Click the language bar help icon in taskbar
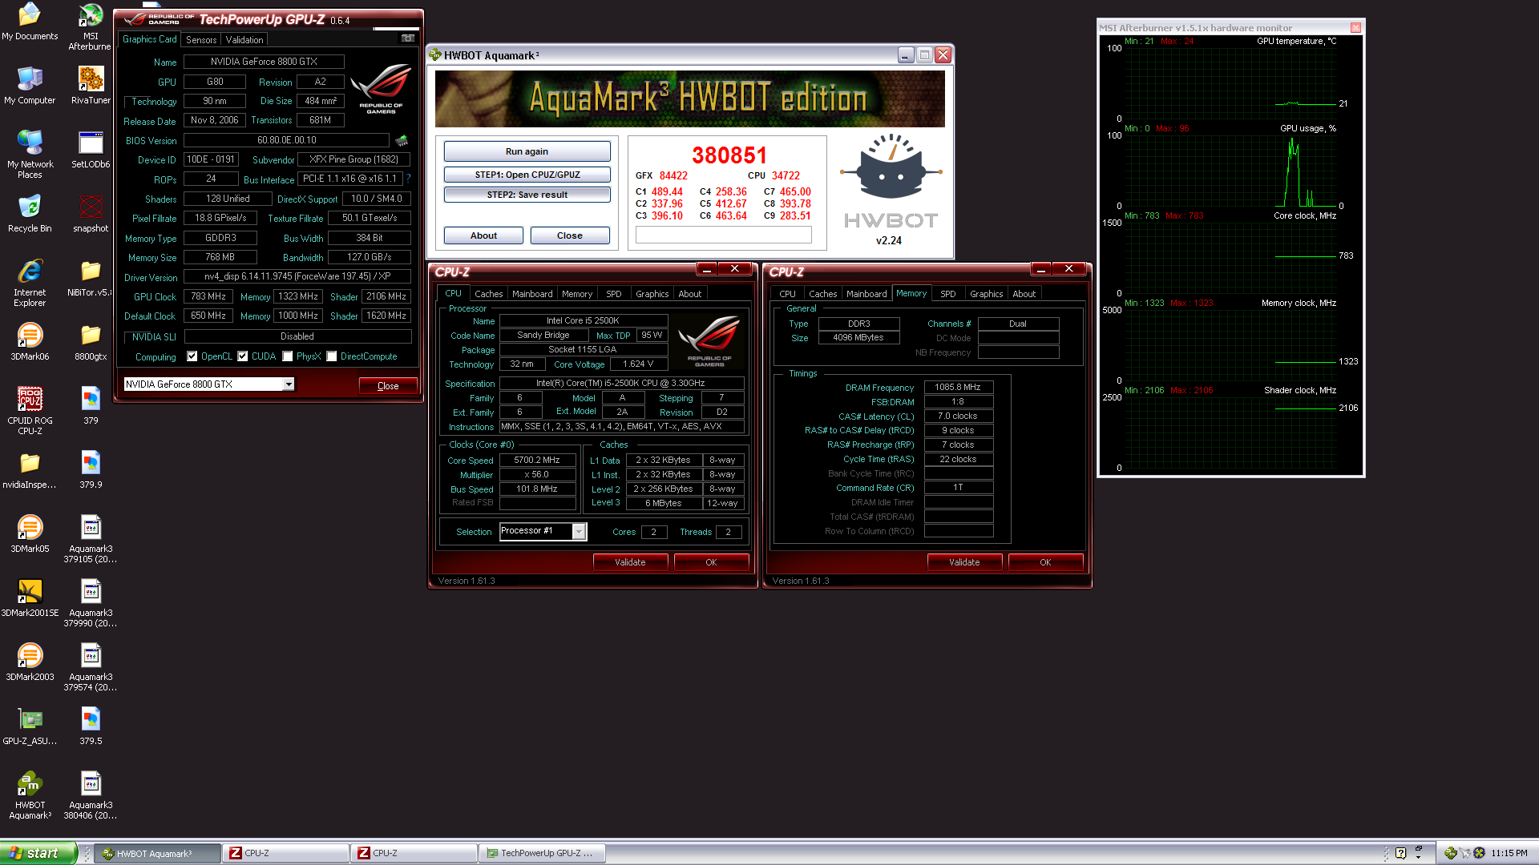 pyautogui.click(x=1400, y=853)
